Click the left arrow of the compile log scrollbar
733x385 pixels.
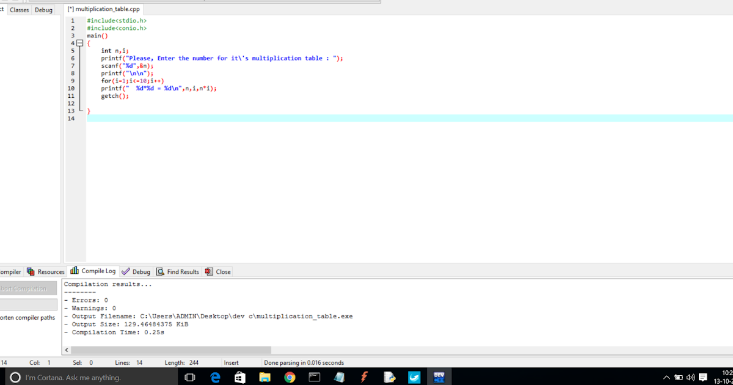click(67, 350)
